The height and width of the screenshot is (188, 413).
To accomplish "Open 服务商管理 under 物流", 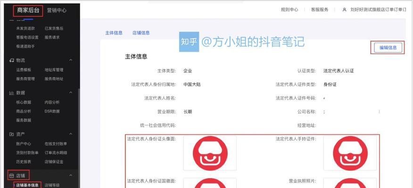I will click(25, 79).
